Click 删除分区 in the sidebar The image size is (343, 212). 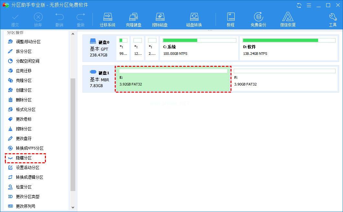pyautogui.click(x=24, y=100)
